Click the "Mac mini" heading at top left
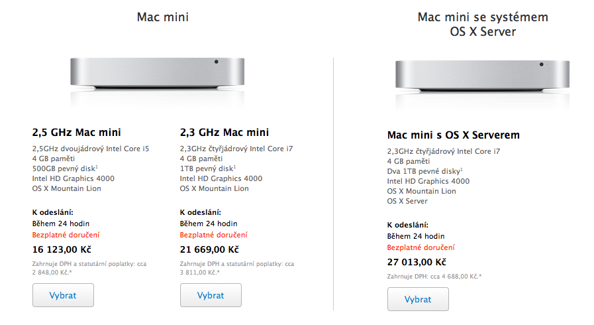The width and height of the screenshot is (594, 325). (162, 17)
